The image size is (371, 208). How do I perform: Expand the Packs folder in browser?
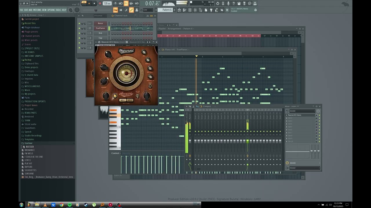coord(26,98)
